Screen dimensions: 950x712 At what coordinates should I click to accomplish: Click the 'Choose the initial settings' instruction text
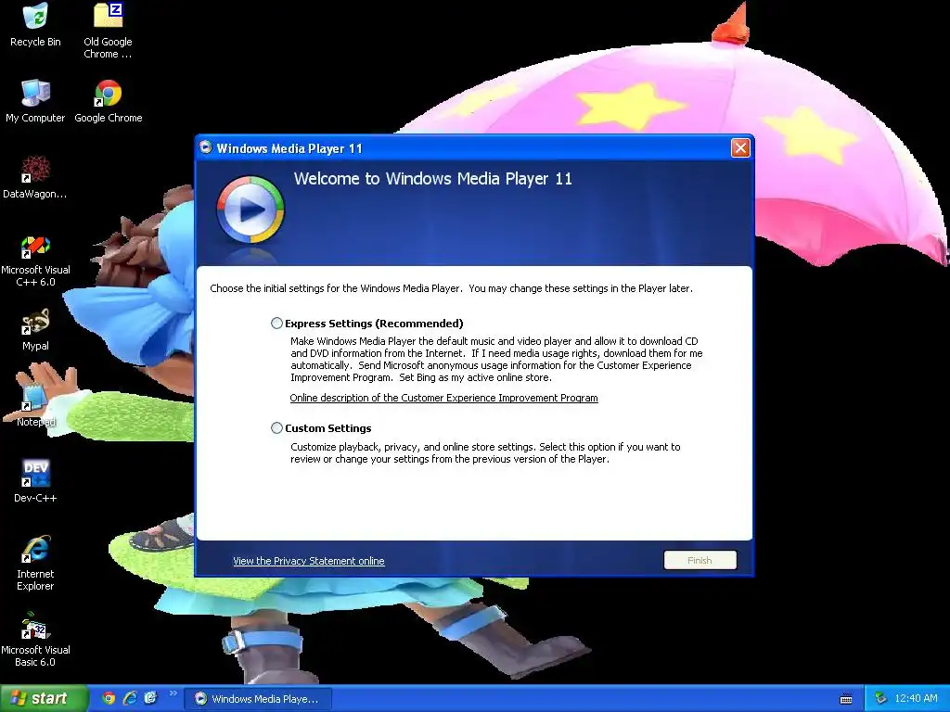(451, 288)
